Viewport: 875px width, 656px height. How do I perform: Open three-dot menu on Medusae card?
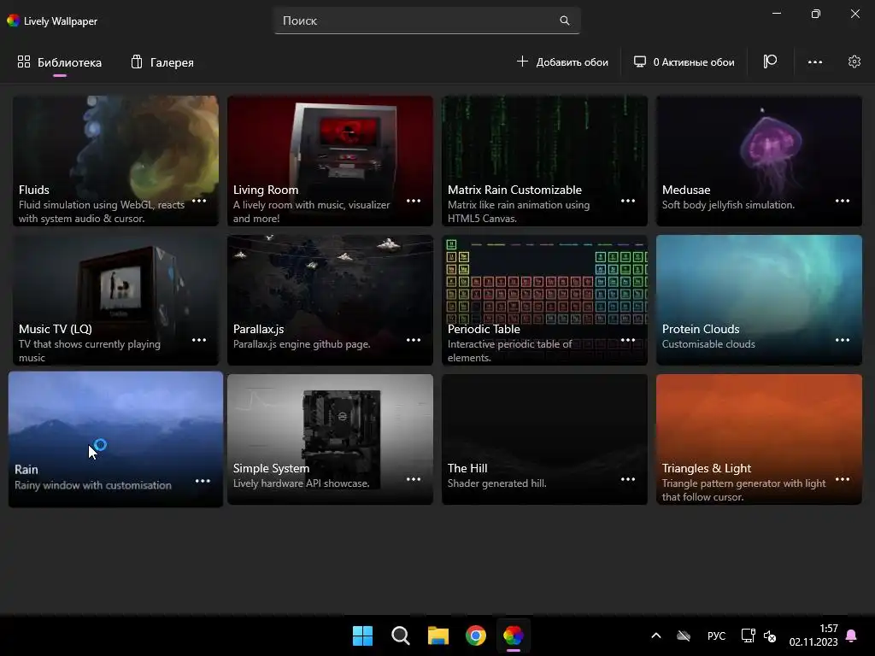(842, 201)
